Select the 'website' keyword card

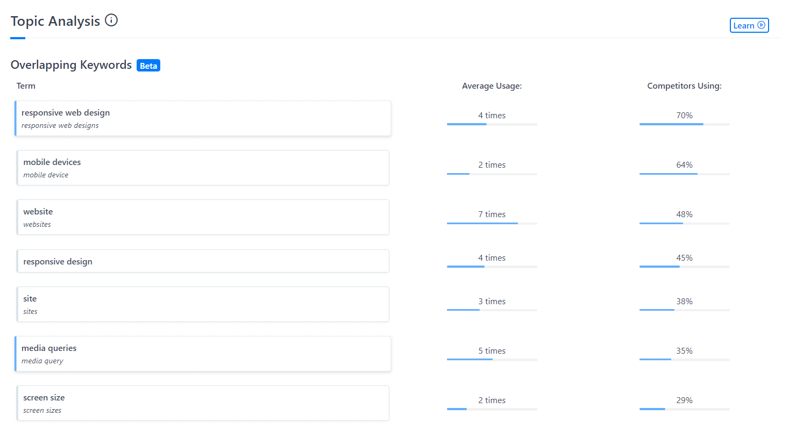(203, 217)
